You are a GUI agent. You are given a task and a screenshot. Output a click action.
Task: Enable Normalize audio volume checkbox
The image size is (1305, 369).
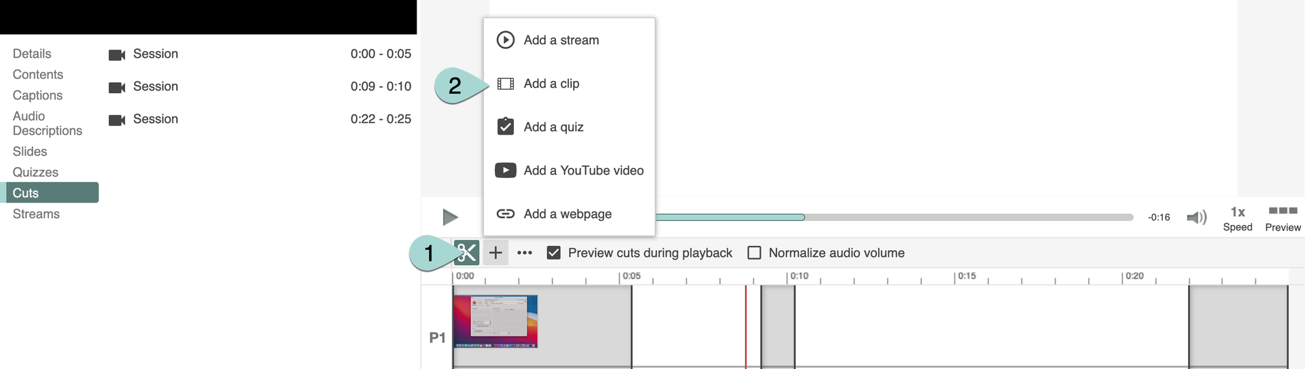tap(754, 253)
